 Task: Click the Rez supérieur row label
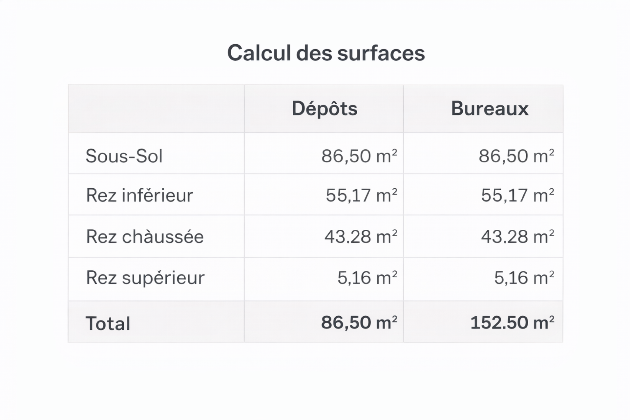pyautogui.click(x=145, y=278)
